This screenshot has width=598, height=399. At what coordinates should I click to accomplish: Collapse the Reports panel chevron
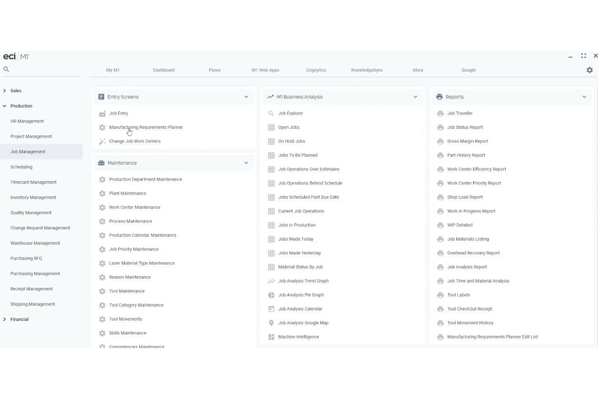[584, 97]
